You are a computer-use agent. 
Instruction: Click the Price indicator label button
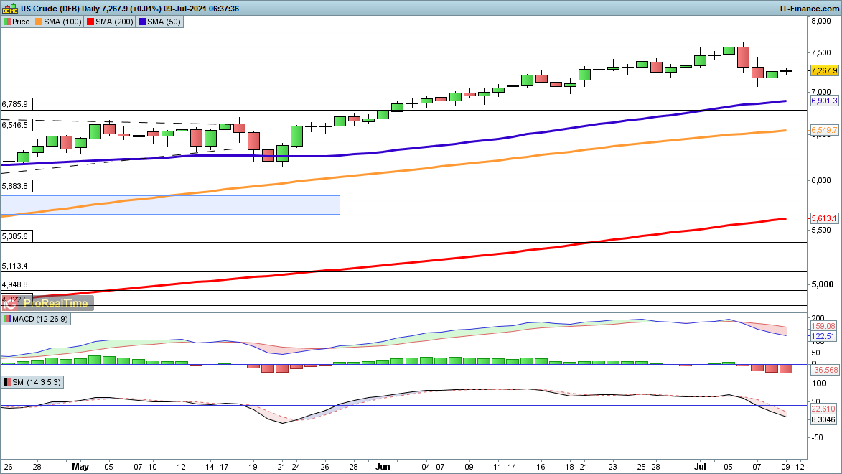[x=17, y=22]
